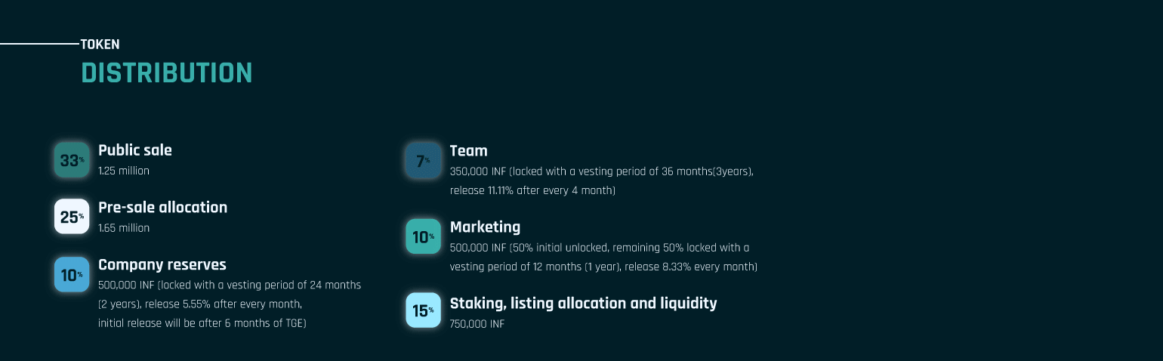Select the Marketing heading
Viewport: 1163px width, 361px height.
[485, 227]
